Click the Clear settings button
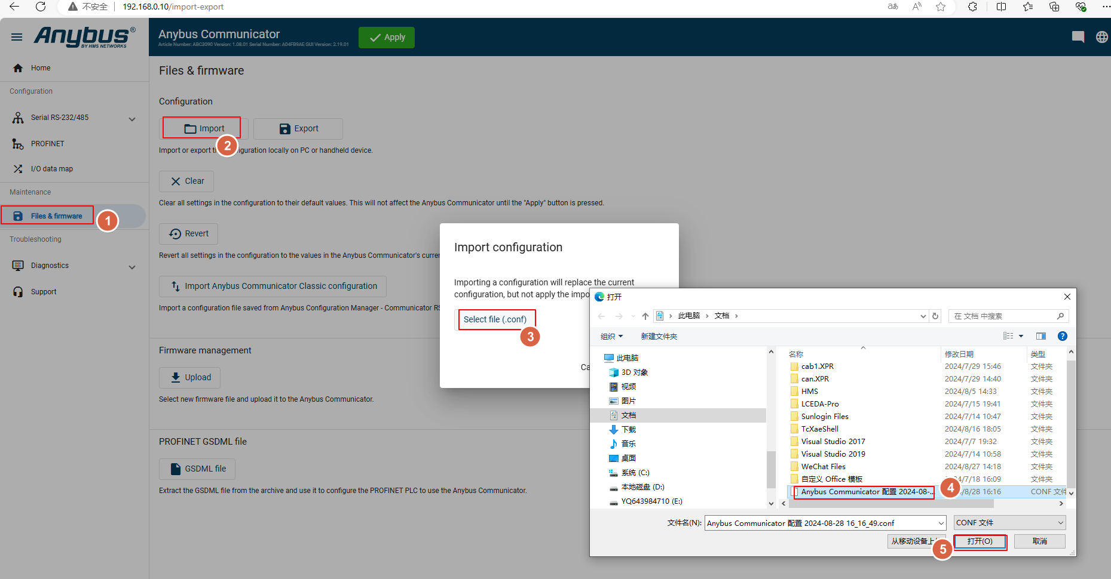 point(186,181)
